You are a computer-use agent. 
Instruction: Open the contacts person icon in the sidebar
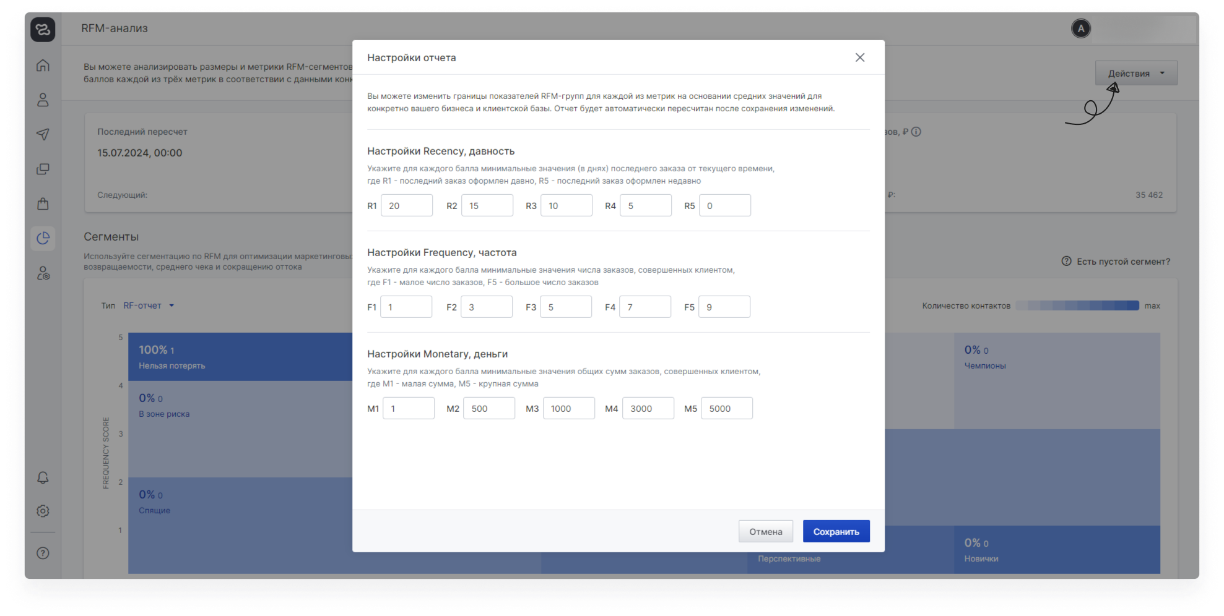(x=43, y=100)
